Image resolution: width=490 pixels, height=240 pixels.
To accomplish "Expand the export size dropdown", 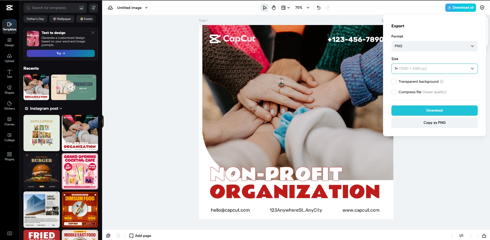I will pyautogui.click(x=434, y=68).
